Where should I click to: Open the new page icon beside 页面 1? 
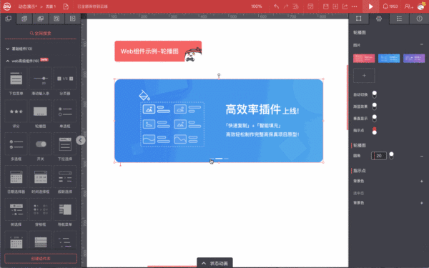(x=66, y=6)
